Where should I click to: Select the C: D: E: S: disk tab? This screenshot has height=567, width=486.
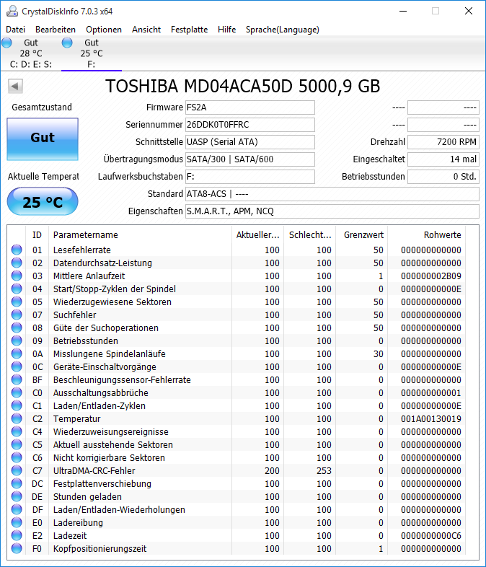(x=31, y=53)
